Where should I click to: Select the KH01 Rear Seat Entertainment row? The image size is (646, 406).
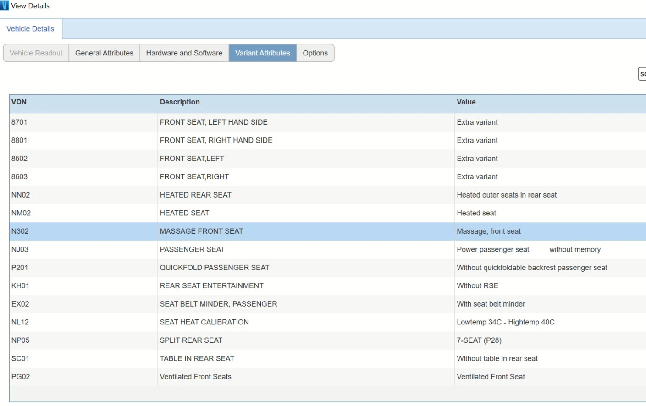tap(211, 286)
